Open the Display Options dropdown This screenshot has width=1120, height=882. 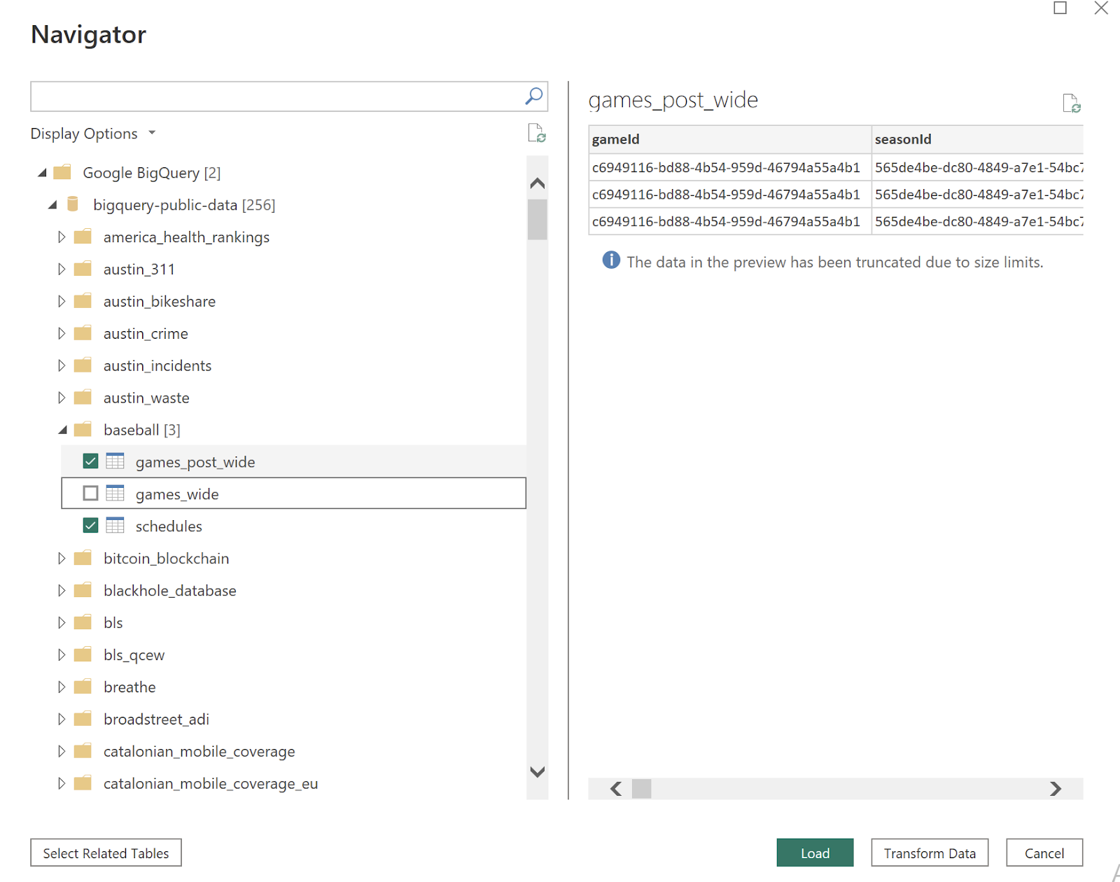tap(92, 134)
